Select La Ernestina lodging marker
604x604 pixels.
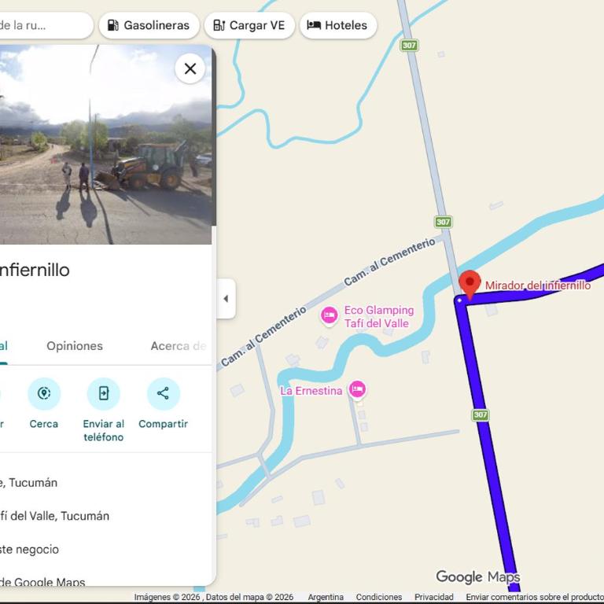[357, 389]
